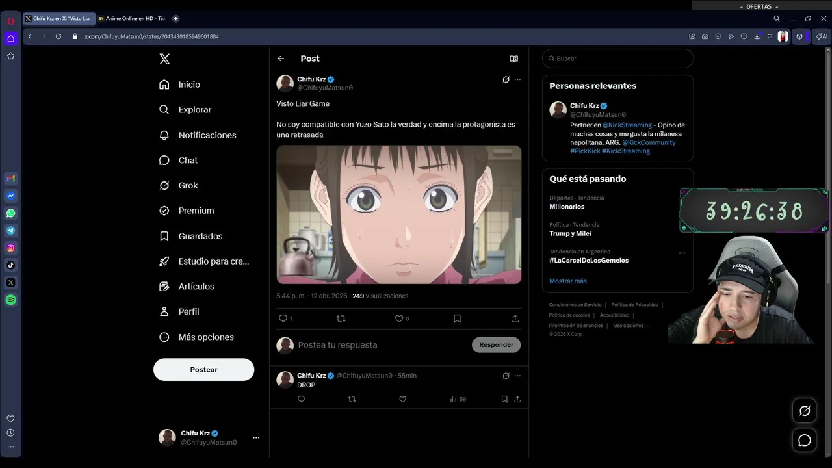The height and width of the screenshot is (468, 832).
Task: Reload the page
Action: (x=58, y=36)
